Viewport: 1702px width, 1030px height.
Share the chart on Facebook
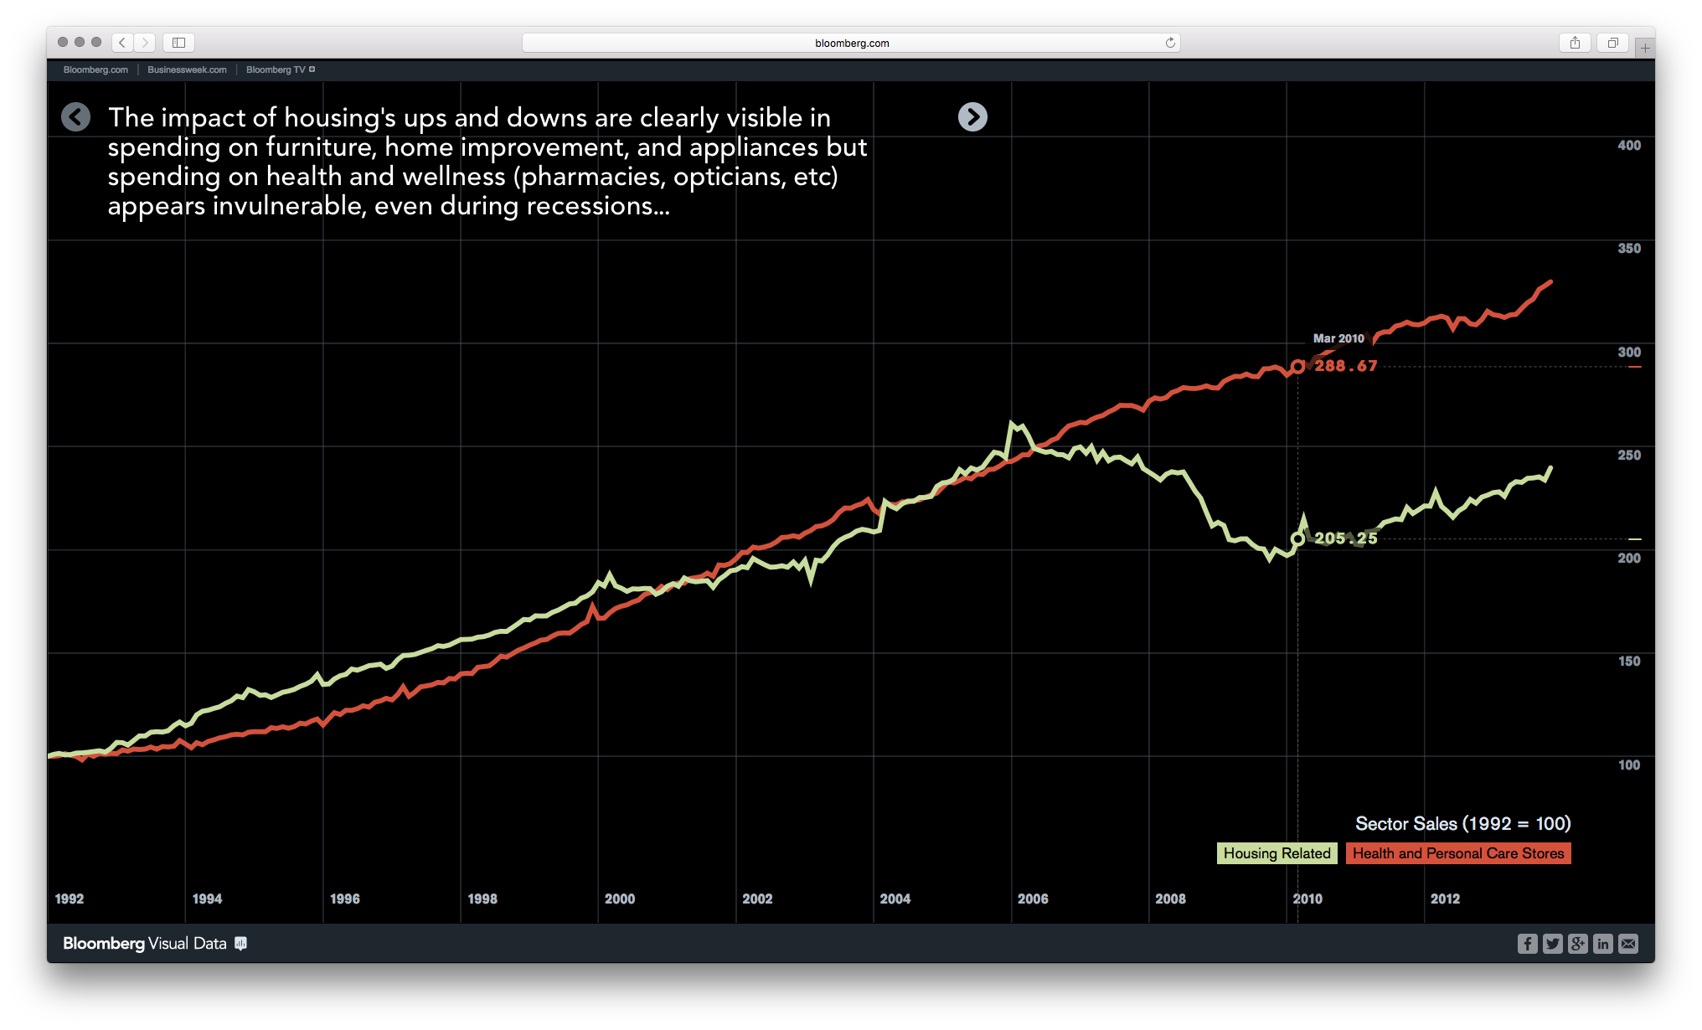pyautogui.click(x=1528, y=944)
